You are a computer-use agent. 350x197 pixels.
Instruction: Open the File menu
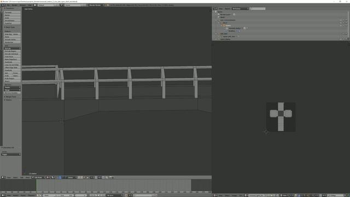pos(9,5)
